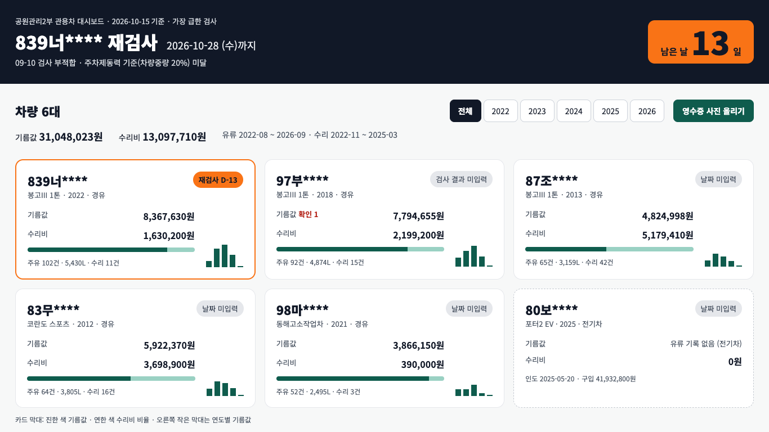Click the repair total 13,097,710원
Image resolution: width=769 pixels, height=432 pixels.
175,137
